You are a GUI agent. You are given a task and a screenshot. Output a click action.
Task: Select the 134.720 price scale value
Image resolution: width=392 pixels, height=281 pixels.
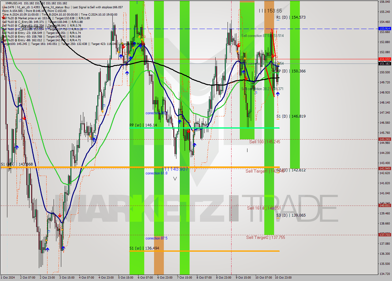tap(385, 274)
